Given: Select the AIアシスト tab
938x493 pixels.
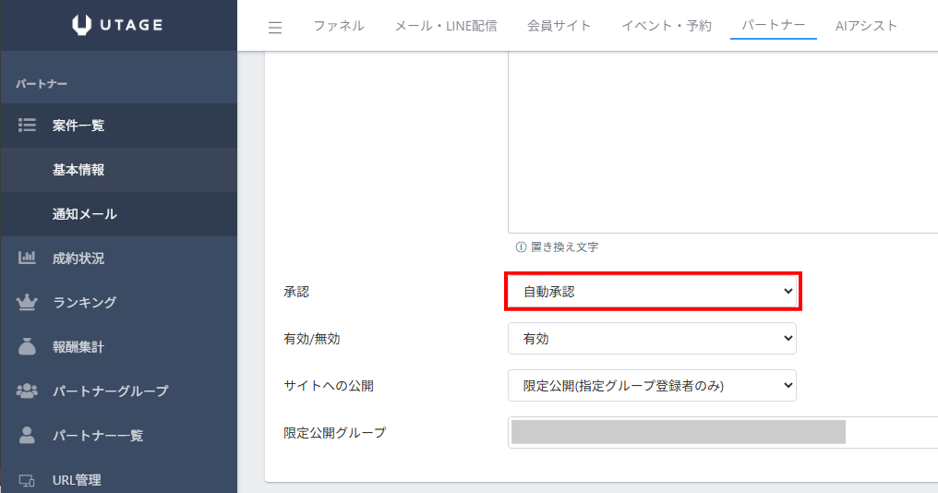Looking at the screenshot, I should click(866, 26).
